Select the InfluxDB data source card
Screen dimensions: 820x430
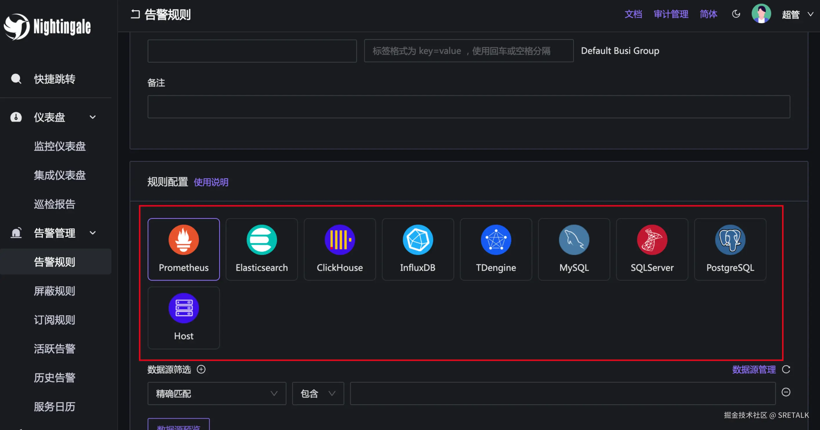point(418,249)
